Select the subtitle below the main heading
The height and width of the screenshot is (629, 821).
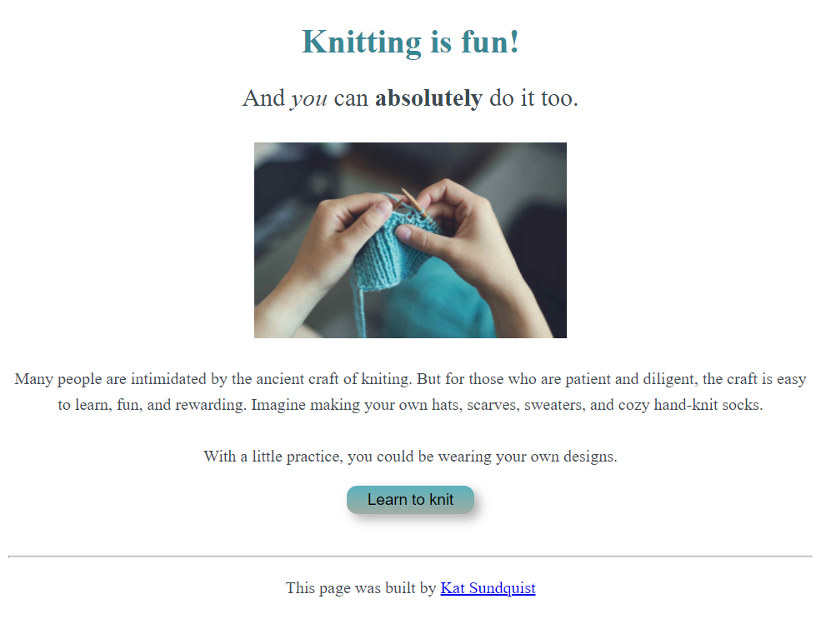[410, 97]
